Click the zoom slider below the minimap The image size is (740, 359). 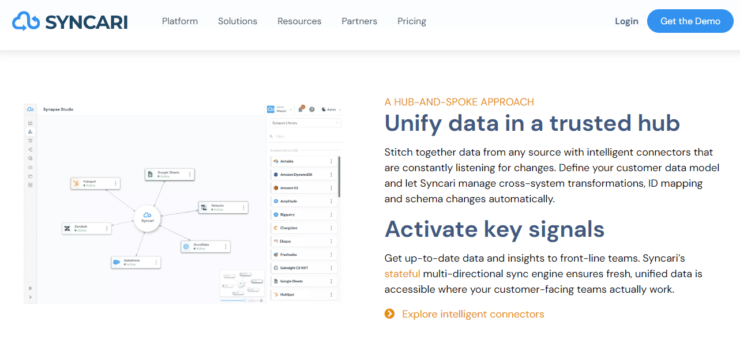pos(233,300)
